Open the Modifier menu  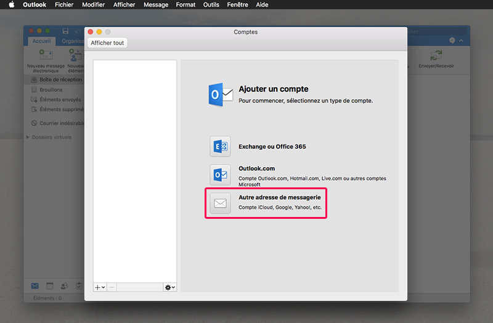coord(94,5)
